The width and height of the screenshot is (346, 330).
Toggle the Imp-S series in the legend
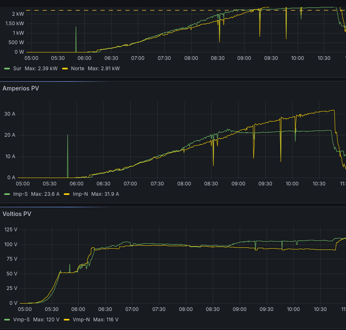click(x=20, y=194)
